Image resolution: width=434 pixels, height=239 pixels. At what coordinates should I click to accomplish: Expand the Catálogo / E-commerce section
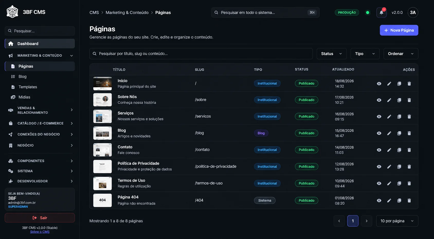point(40,123)
